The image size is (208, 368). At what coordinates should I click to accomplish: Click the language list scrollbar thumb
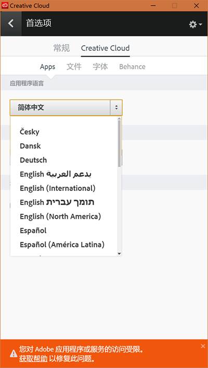pyautogui.click(x=120, y=143)
